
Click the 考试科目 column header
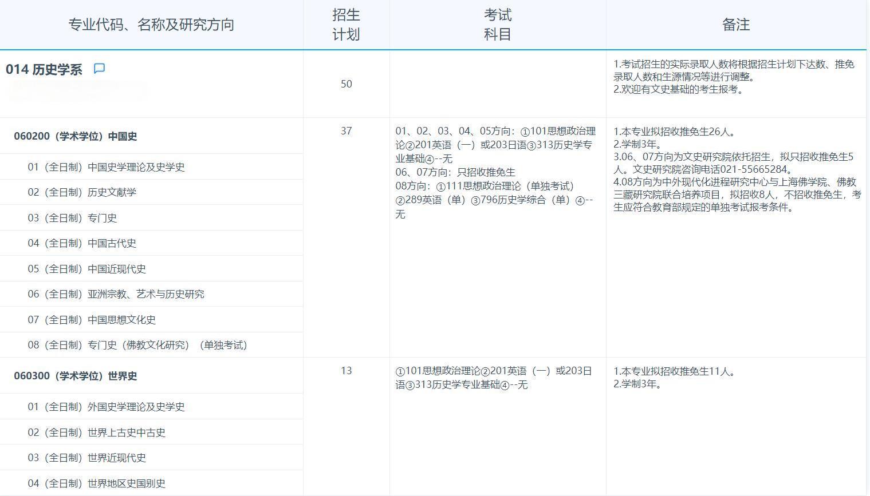coord(496,24)
